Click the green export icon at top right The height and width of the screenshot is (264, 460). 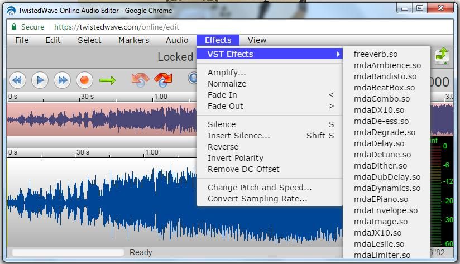click(442, 56)
